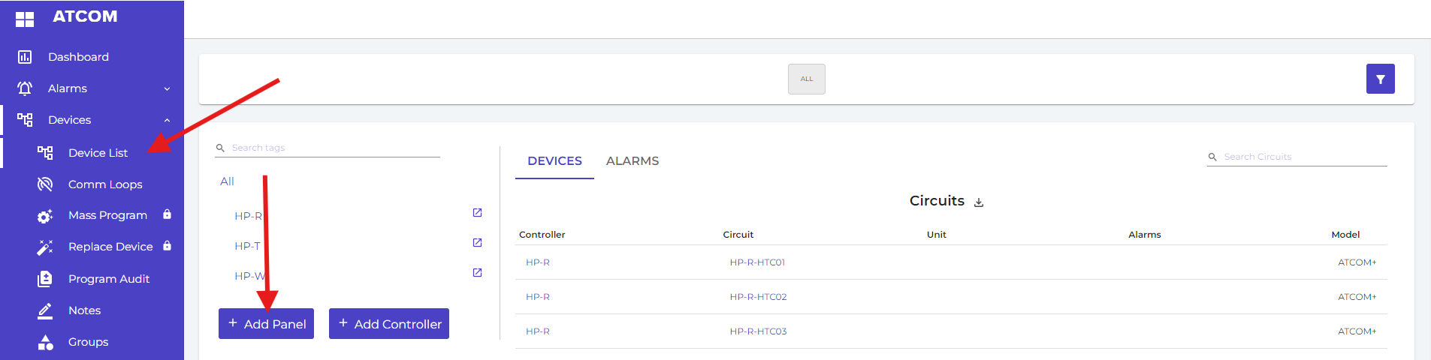Open Notes from the sidebar
The width and height of the screenshot is (1431, 360).
pyautogui.click(x=84, y=310)
